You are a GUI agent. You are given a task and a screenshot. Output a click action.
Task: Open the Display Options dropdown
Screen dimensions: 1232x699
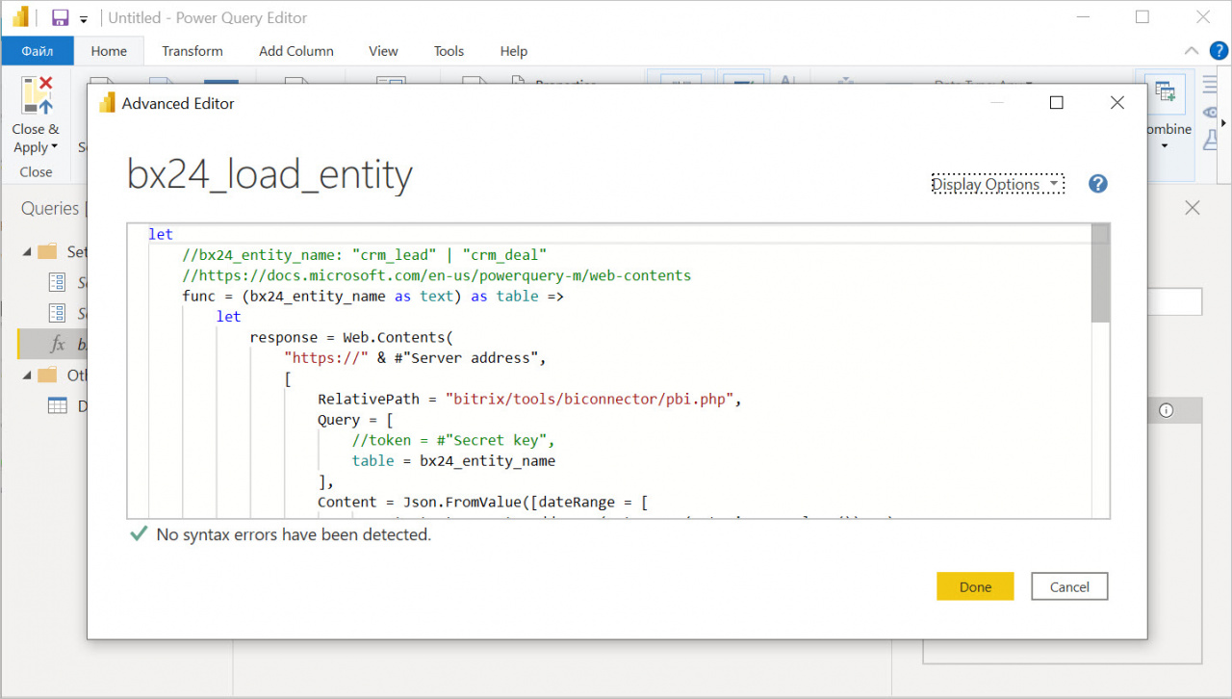(997, 184)
